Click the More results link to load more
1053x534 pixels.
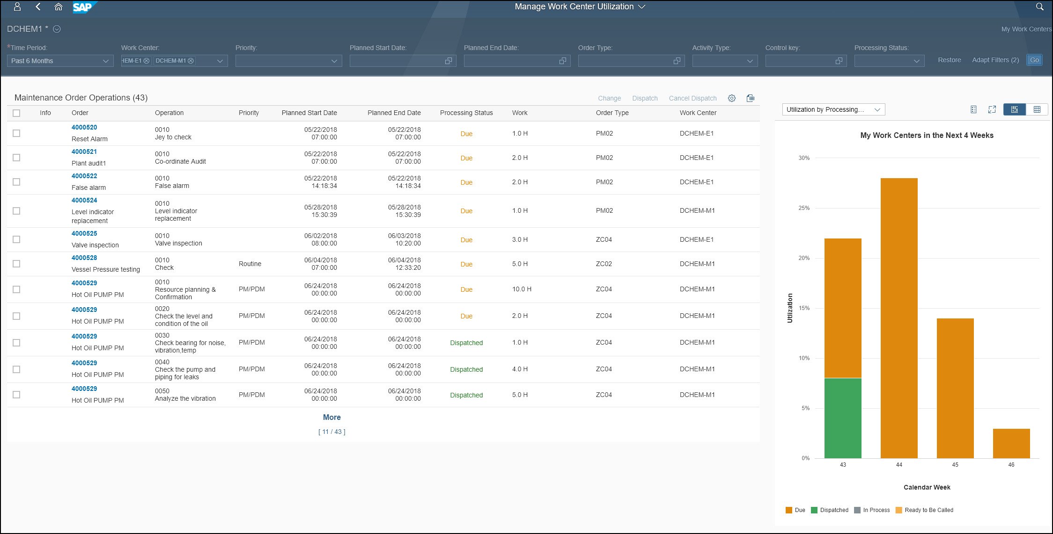331,417
